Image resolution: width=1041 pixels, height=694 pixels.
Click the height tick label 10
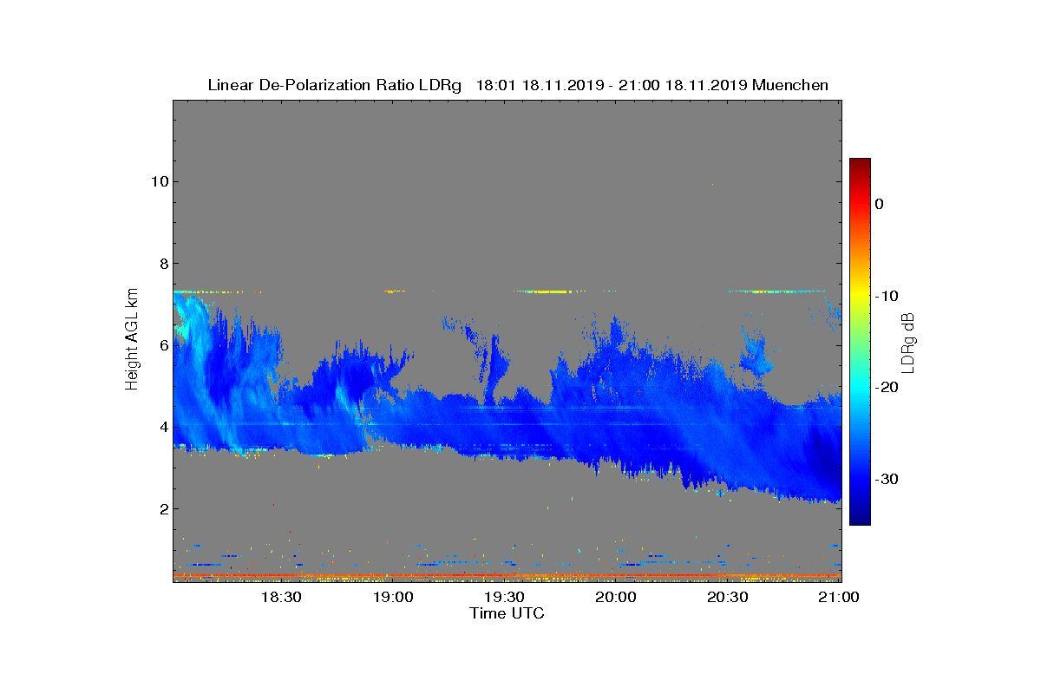(159, 181)
